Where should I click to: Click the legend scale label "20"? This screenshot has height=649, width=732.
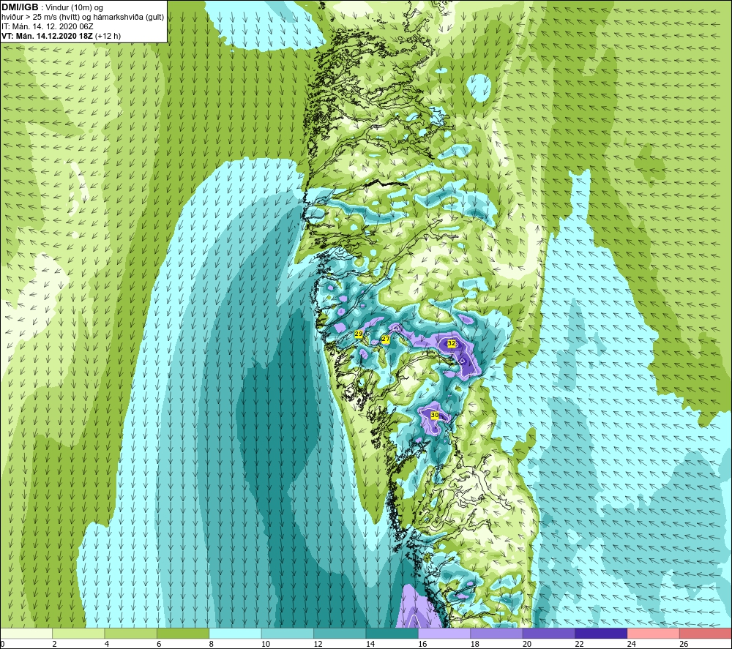527,644
